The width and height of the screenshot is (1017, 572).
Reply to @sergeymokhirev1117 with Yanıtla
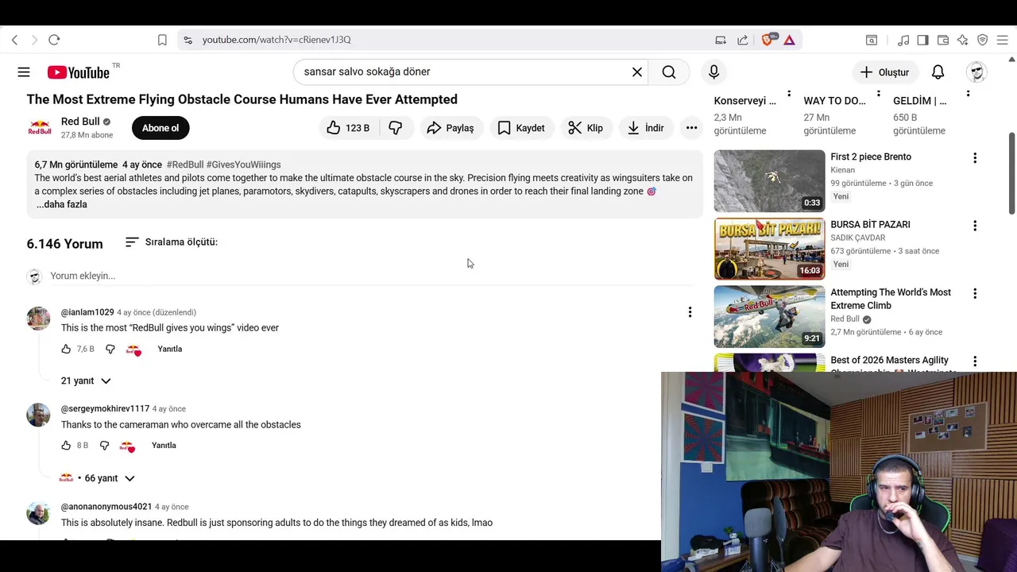pyautogui.click(x=164, y=446)
